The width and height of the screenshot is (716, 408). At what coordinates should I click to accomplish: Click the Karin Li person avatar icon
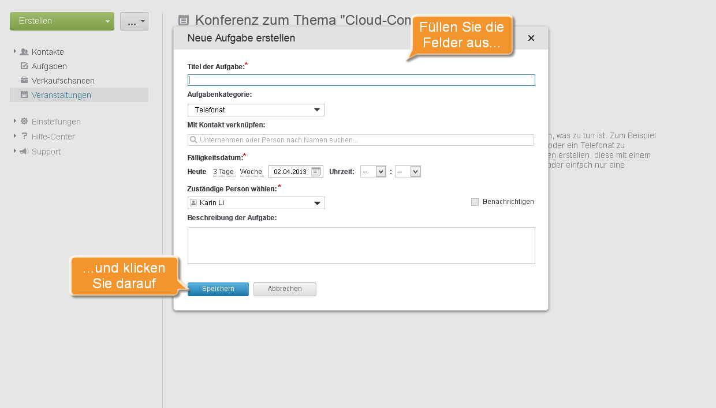coord(193,203)
